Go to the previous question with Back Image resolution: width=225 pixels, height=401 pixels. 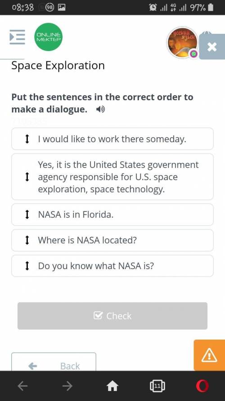(x=54, y=362)
